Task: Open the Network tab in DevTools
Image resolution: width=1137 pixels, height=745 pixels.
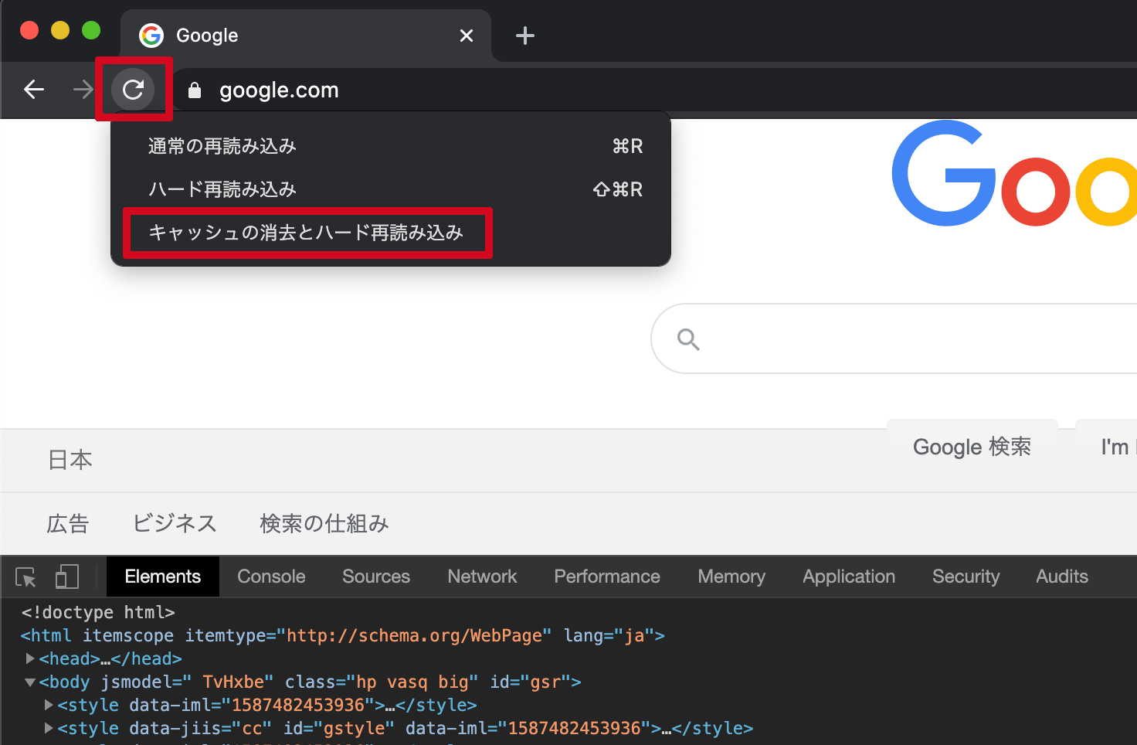Action: coord(482,577)
